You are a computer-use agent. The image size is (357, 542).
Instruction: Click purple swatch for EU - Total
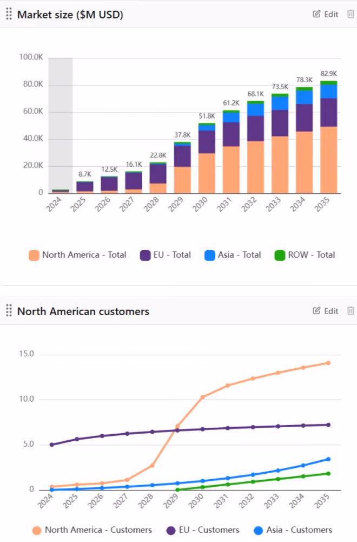pos(145,256)
